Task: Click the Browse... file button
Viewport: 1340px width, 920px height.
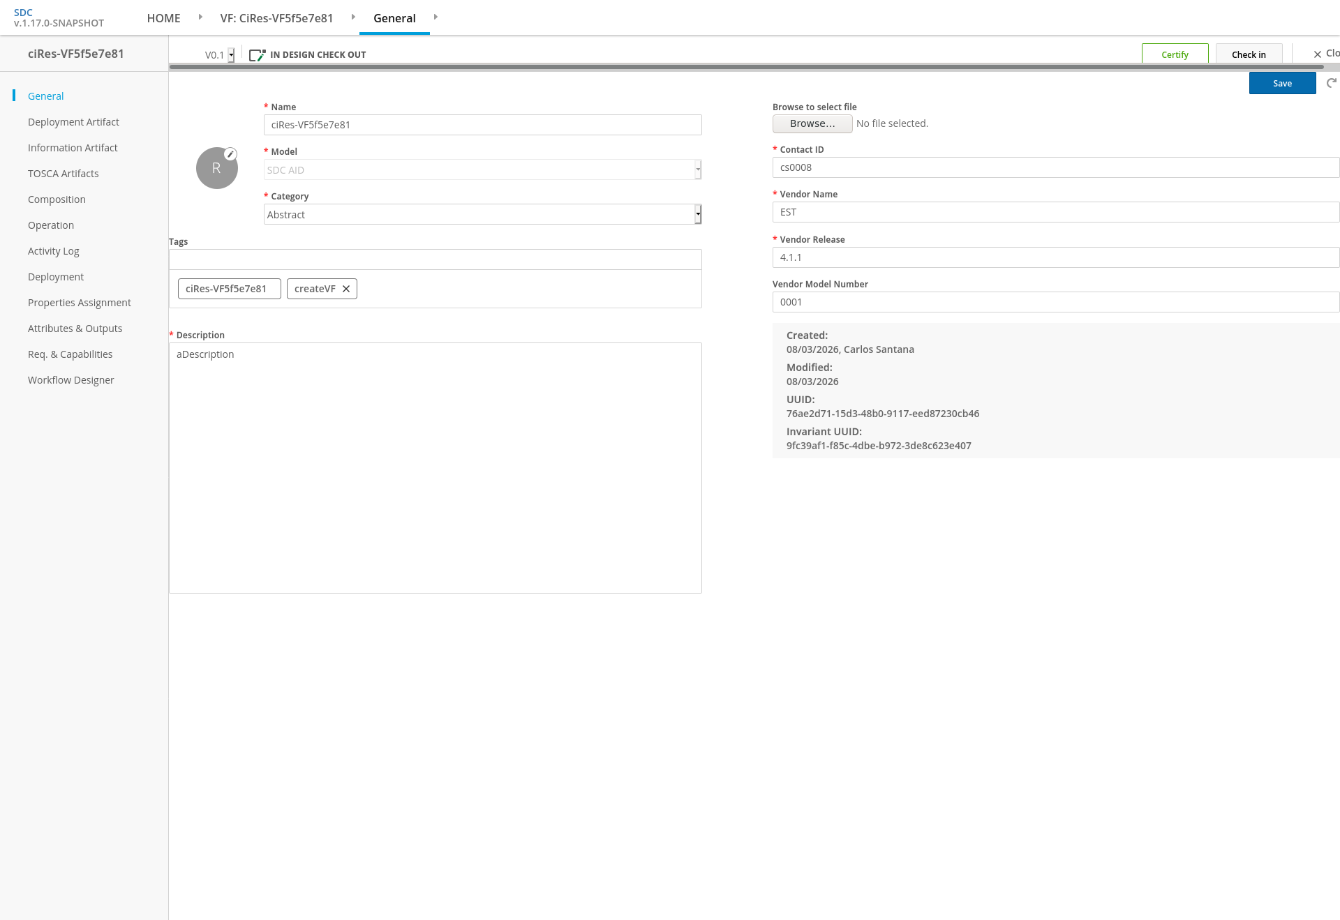Action: coord(812,123)
